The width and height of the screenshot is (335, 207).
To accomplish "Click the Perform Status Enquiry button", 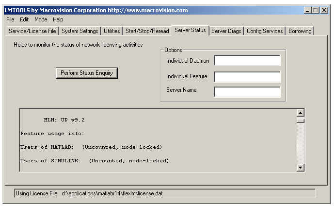I will click(86, 73).
